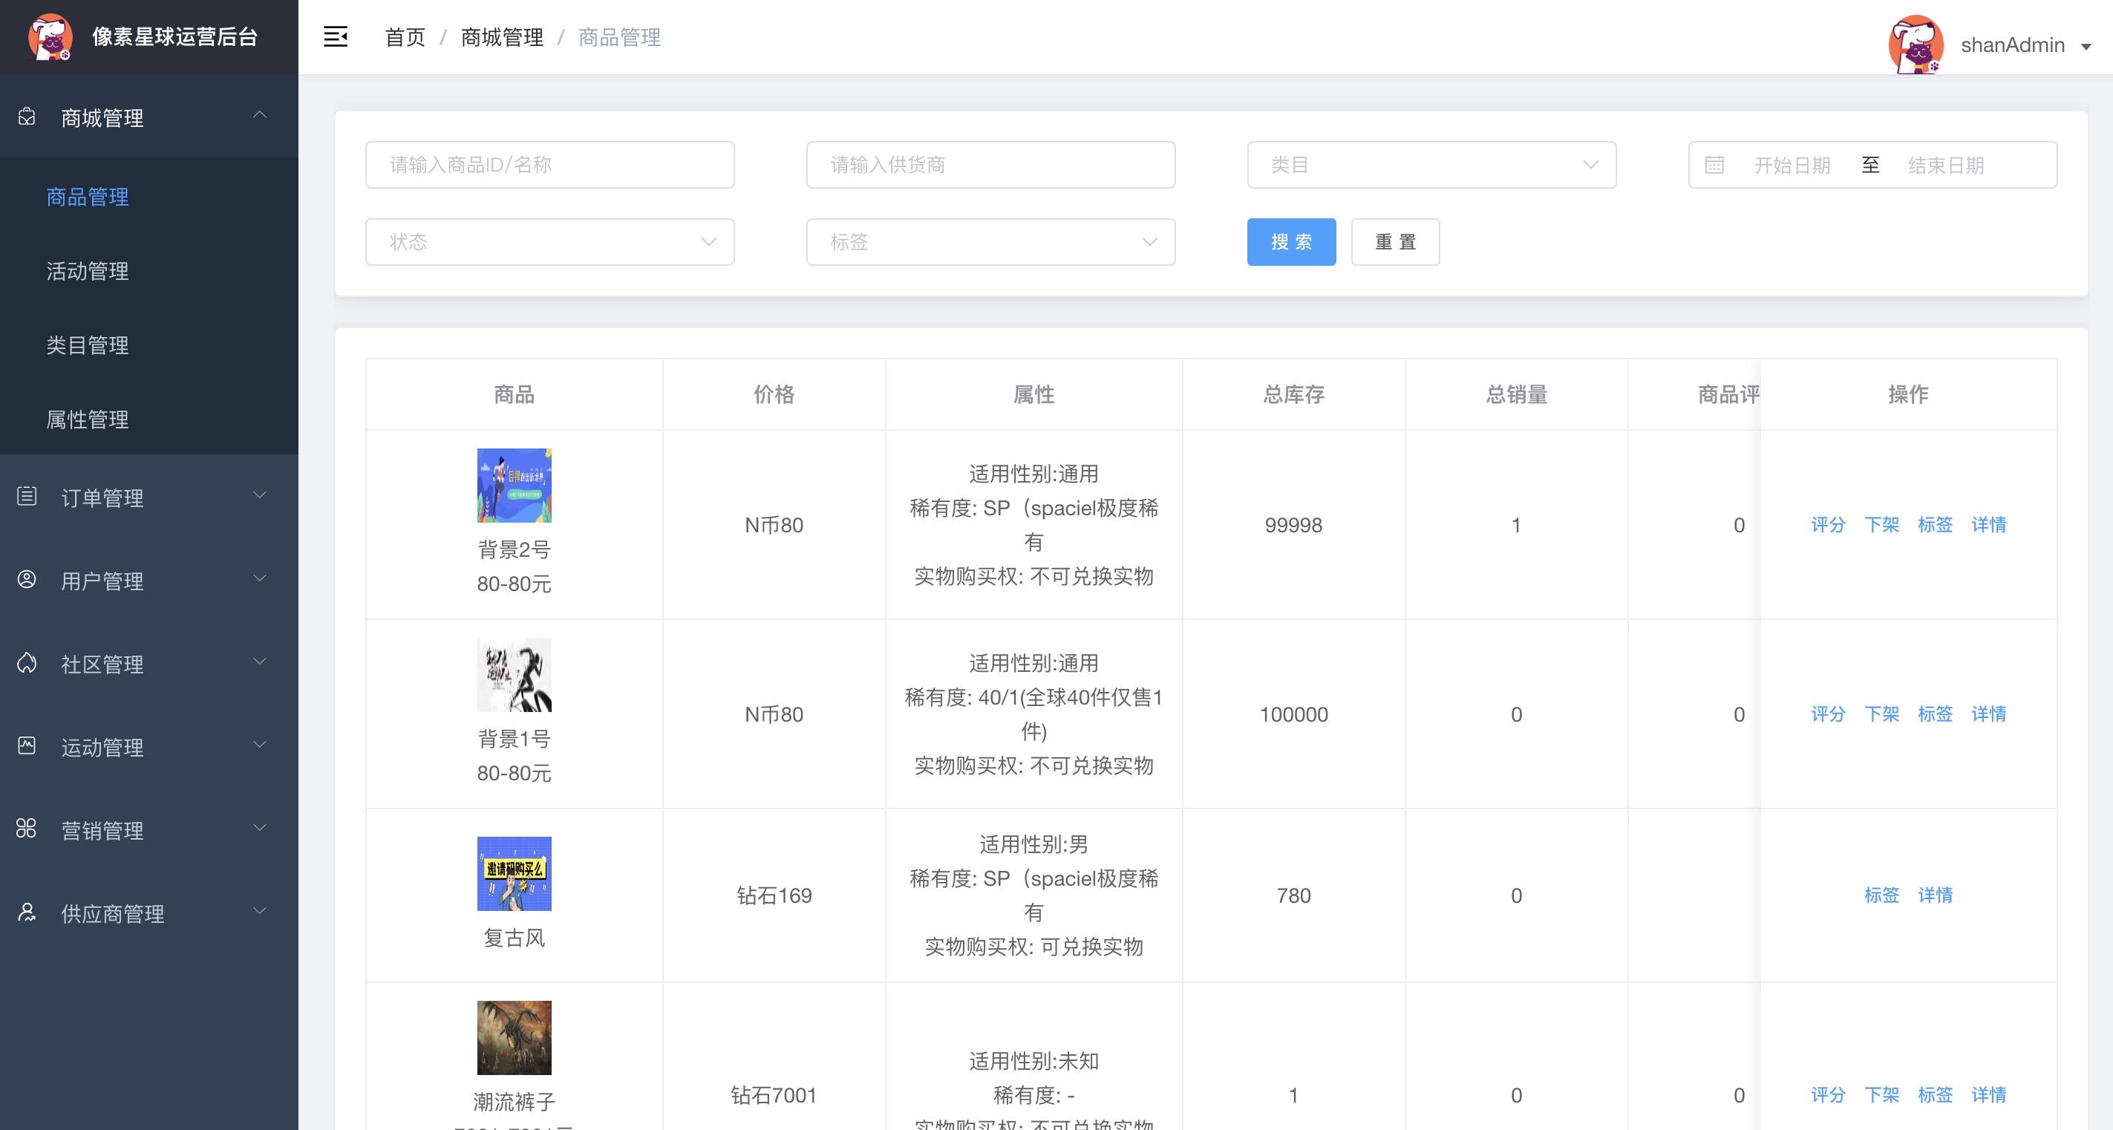Click 评分 for 背景1号
Screen dimensions: 2113x1130
[x=1828, y=714]
